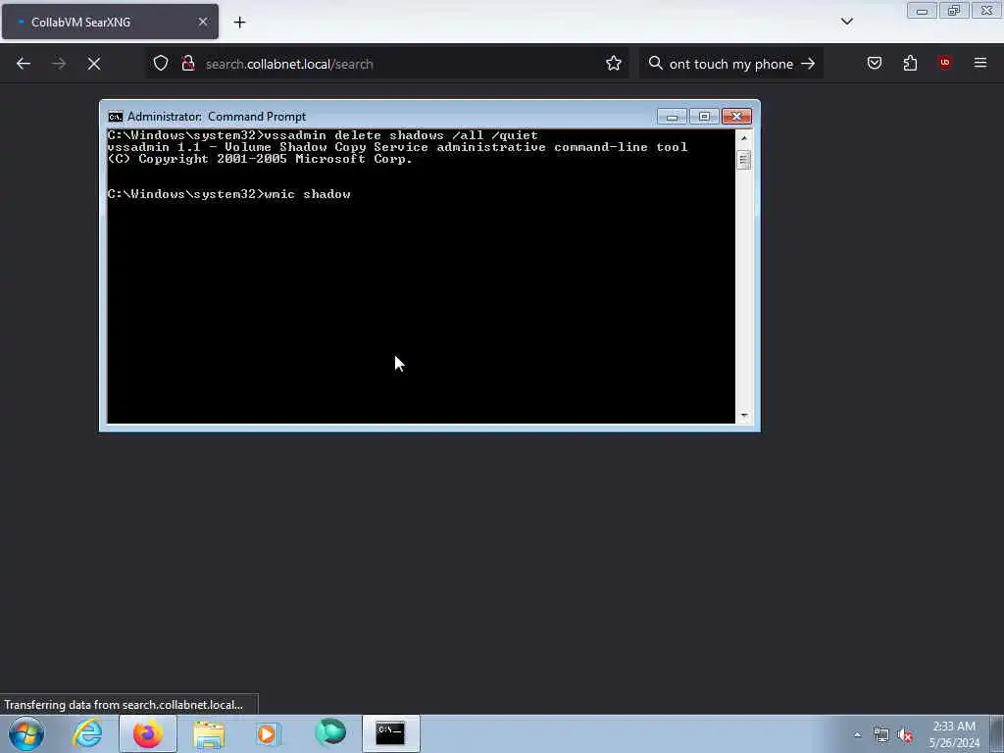This screenshot has width=1004, height=753.
Task: Stop loading the page with X button
Action: 94,64
